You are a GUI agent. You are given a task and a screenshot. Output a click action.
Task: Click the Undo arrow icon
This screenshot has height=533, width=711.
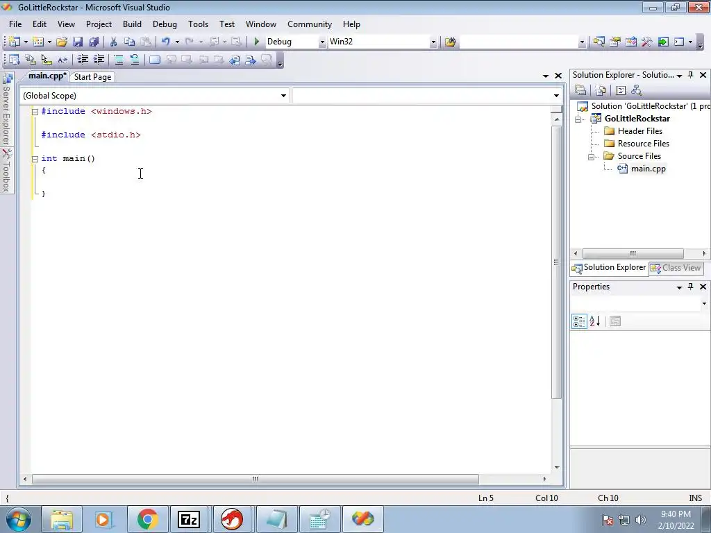pyautogui.click(x=166, y=42)
